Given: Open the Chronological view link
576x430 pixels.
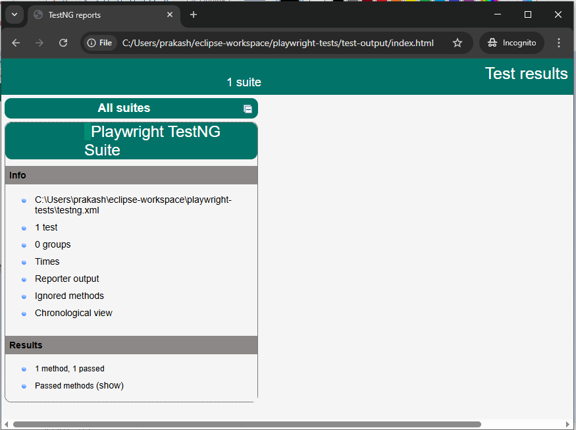Looking at the screenshot, I should pos(74,313).
